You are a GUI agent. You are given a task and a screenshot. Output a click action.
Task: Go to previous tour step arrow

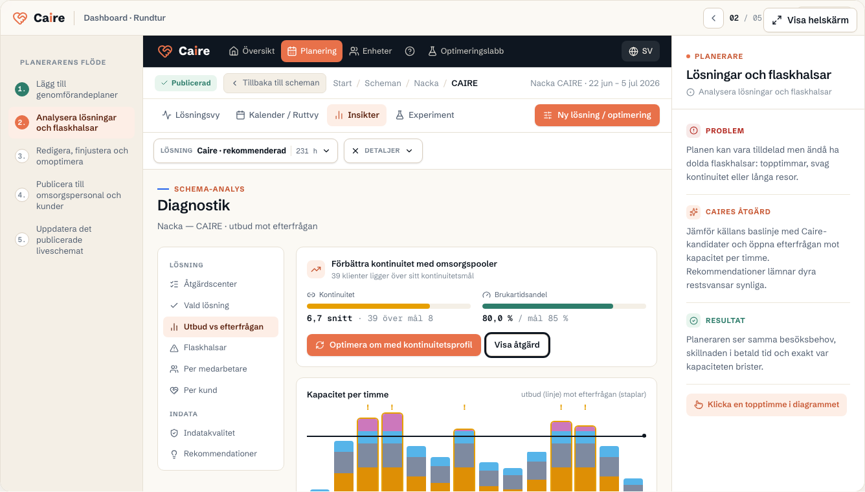pos(713,18)
